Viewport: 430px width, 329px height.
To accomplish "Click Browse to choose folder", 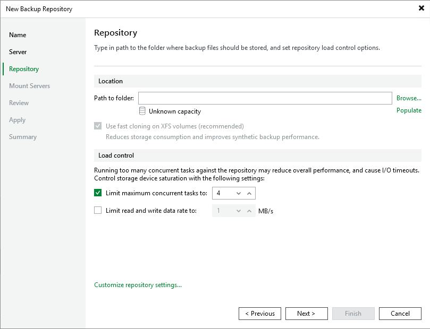I will pos(409,98).
